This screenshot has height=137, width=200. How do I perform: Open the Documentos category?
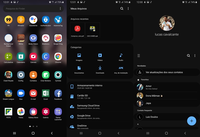(x=79, y=70)
